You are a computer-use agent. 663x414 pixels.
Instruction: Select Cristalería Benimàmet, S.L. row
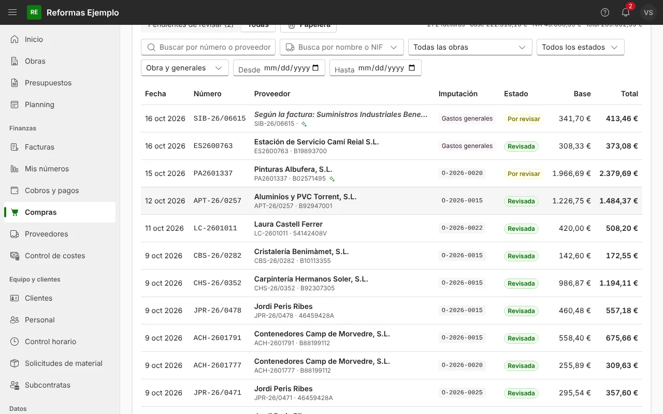[x=392, y=256]
